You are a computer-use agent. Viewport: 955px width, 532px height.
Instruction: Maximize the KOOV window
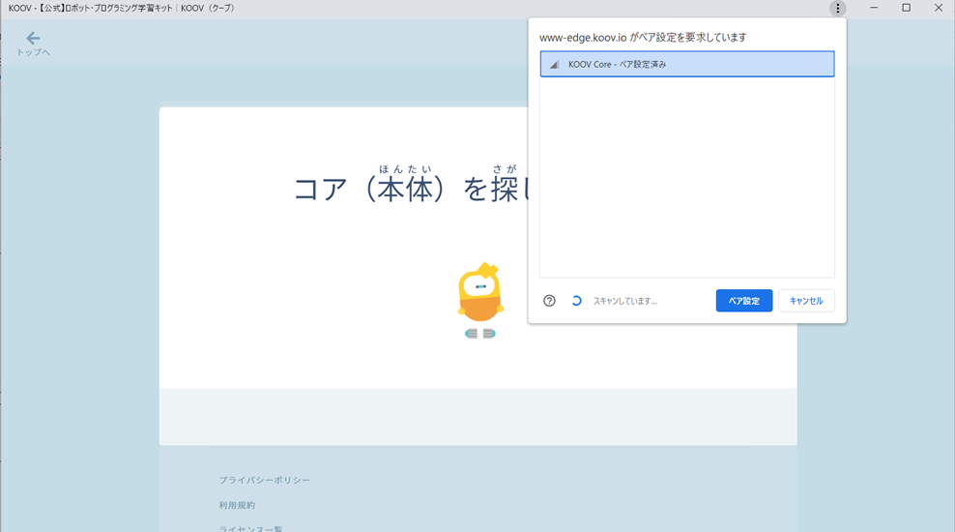coord(906,9)
